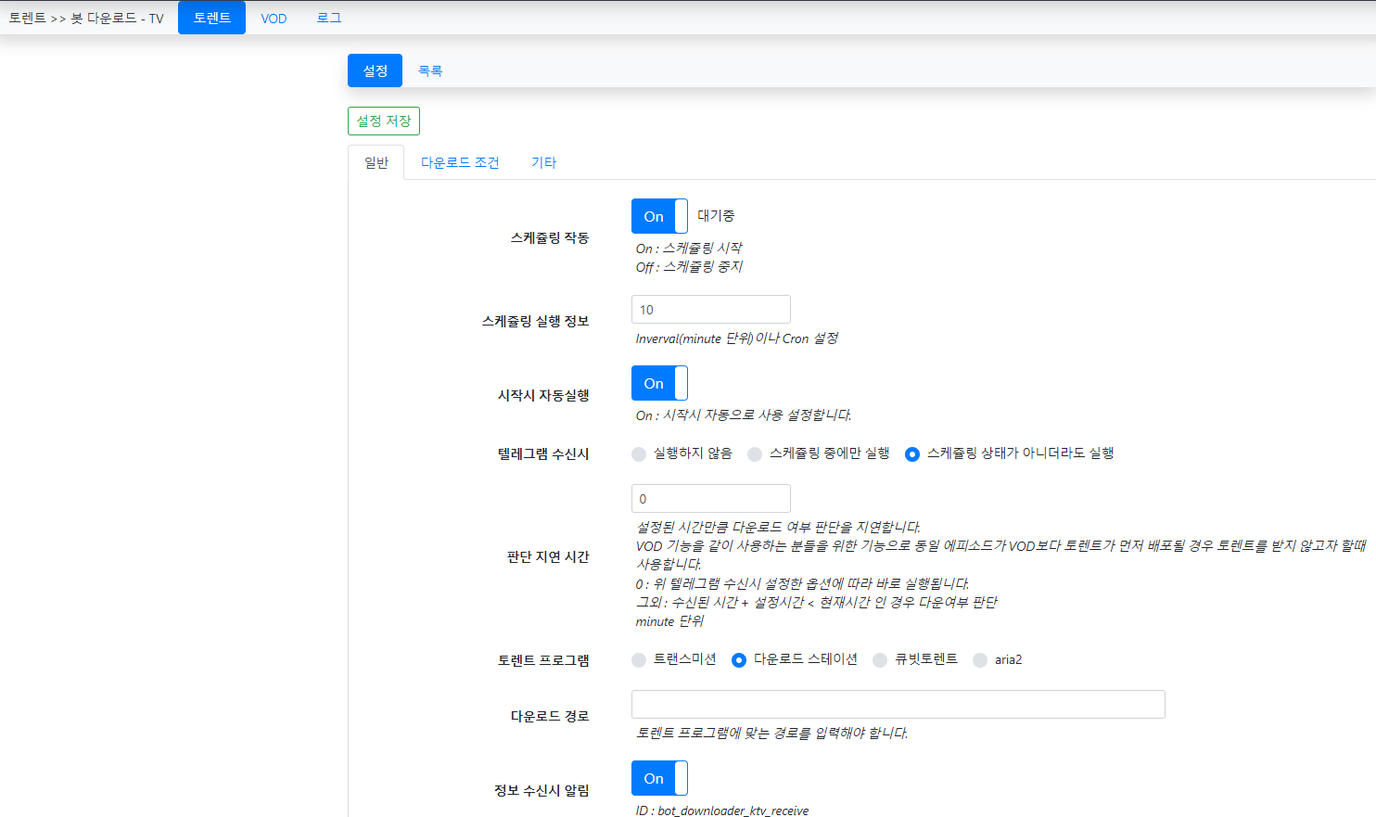The image size is (1376, 817).
Task: Open the VOD navigation menu
Action: click(274, 19)
